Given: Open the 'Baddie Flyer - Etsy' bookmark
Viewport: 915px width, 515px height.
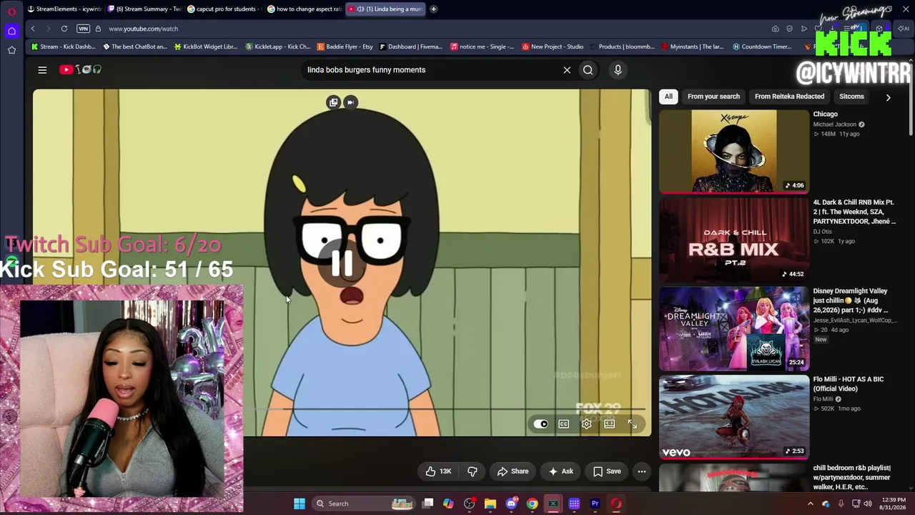Looking at the screenshot, I should pyautogui.click(x=345, y=47).
